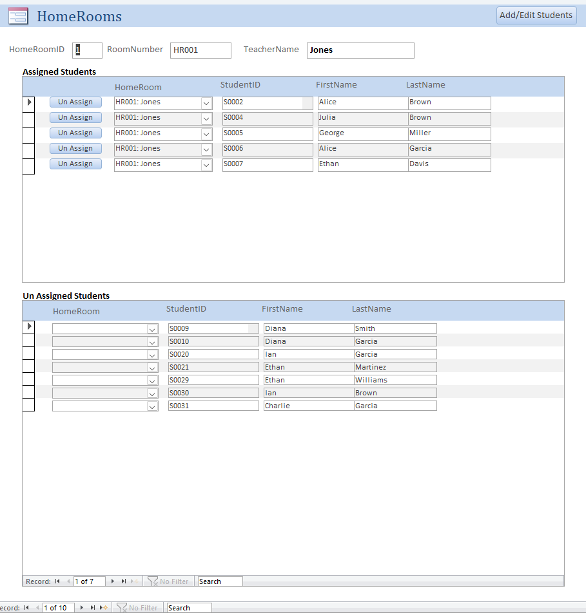Expand HomeRoom dropdown for unassigned student S0009

click(152, 329)
